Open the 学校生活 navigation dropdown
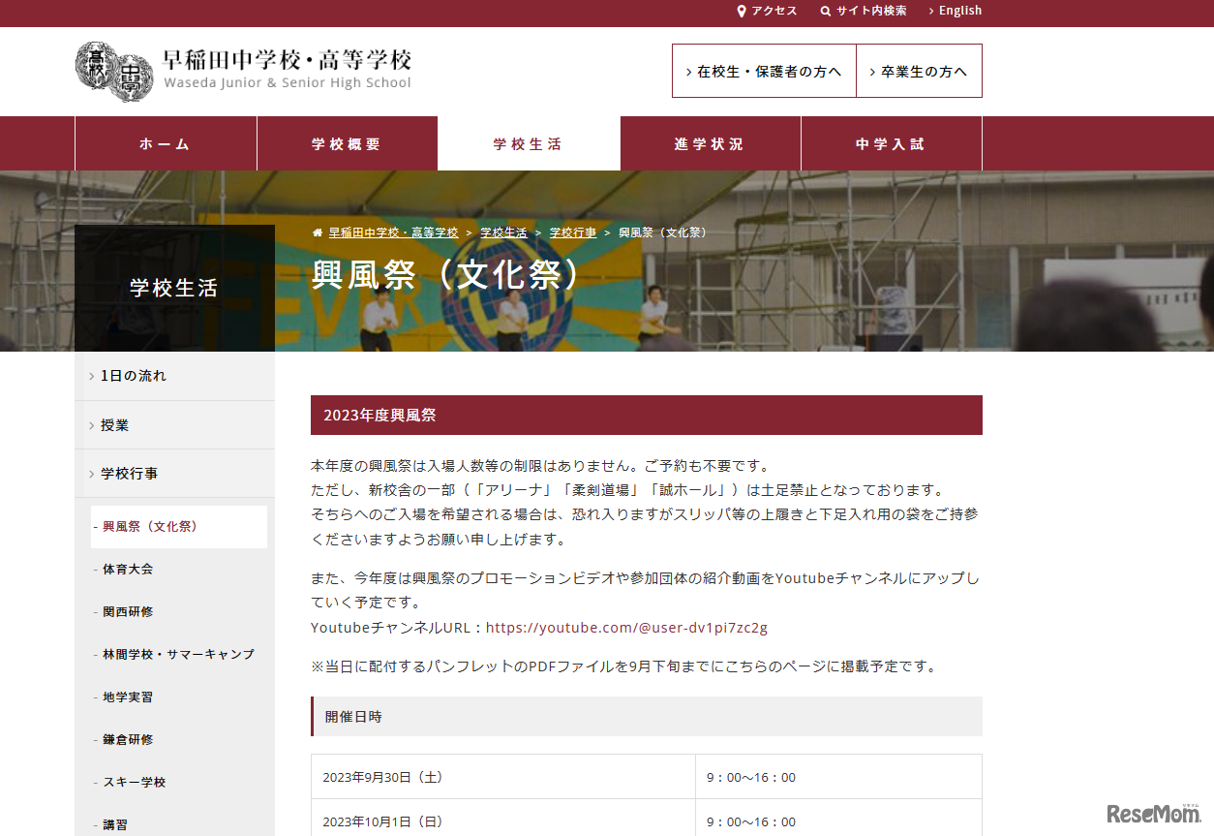 tap(528, 142)
